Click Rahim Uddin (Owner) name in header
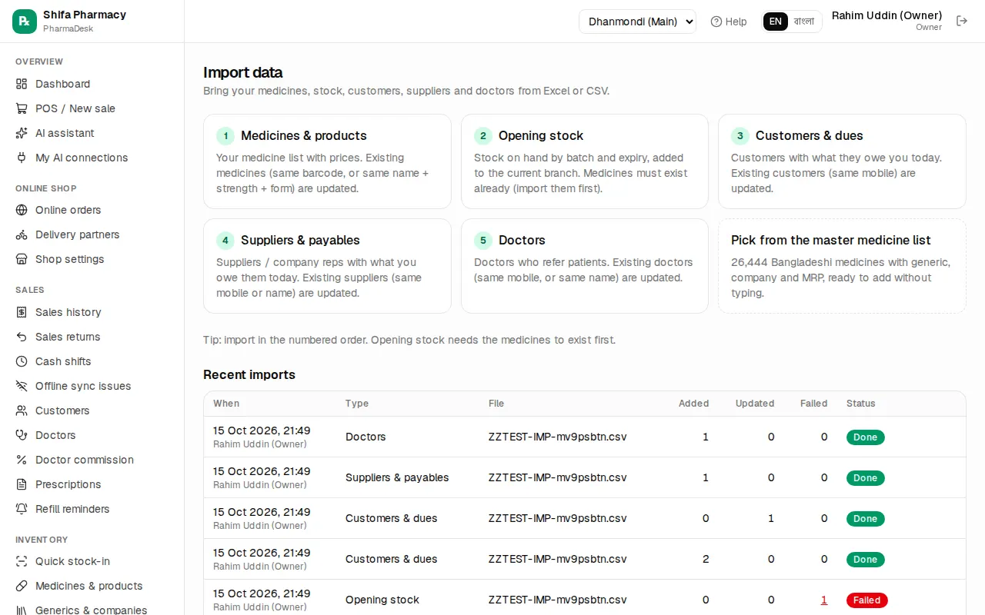 point(887,15)
